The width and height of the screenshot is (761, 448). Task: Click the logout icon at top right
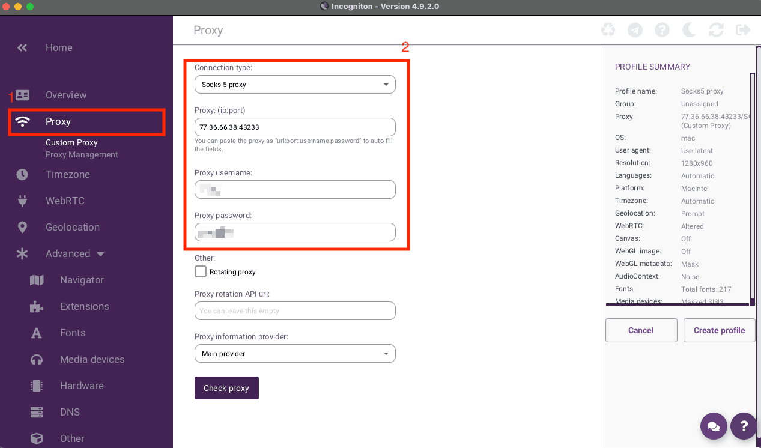click(742, 29)
